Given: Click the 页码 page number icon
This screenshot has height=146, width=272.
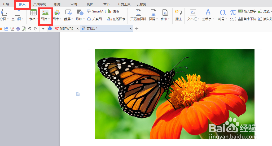Looking at the screenshot, I should click(x=153, y=13).
